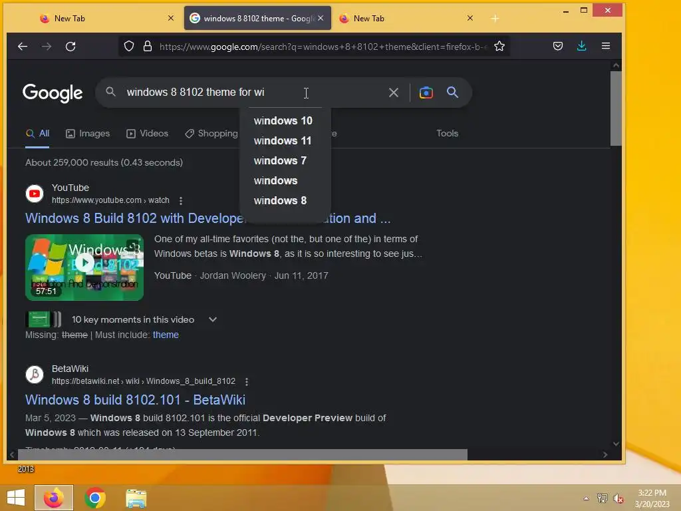Click the Google logo
The height and width of the screenshot is (511, 681).
(x=53, y=92)
